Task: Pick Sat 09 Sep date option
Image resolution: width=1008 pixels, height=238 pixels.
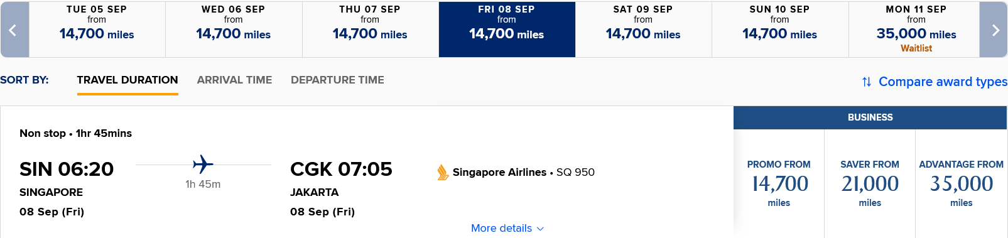Action: coord(643,30)
